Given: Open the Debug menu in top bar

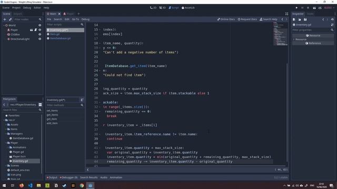Looking at the screenshot, I should (27, 8).
